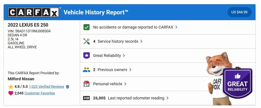Click the red house personal vehicle icon
Image resolution: width=261 pixels, height=108 pixels.
pyautogui.click(x=87, y=84)
